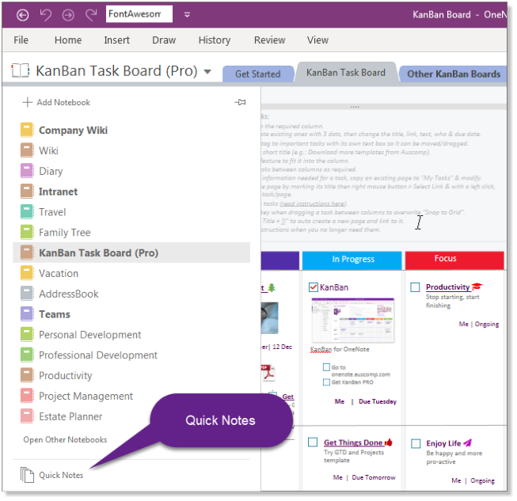Select KanBan Task Board (Pro) in notebook list
Viewport: 517px width, 501px height.
coord(131,252)
